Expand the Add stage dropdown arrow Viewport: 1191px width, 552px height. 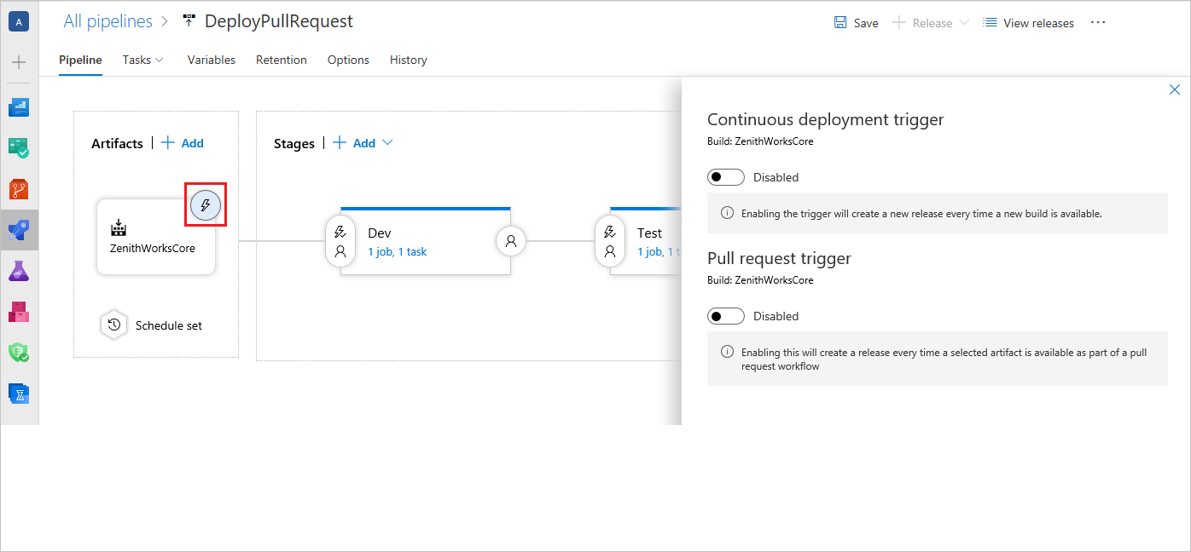(387, 143)
